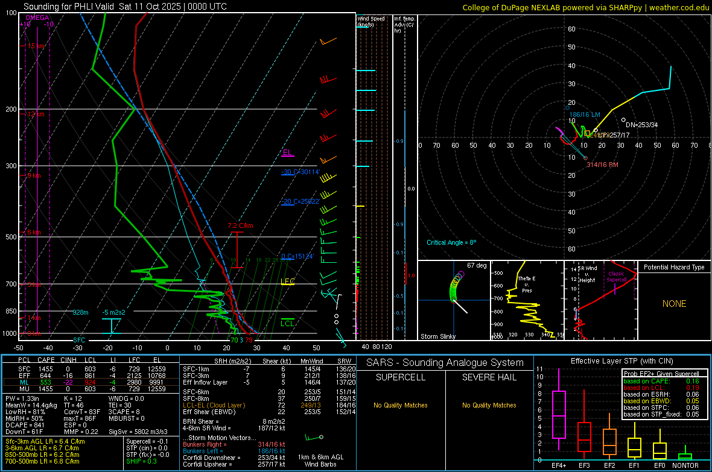This screenshot has height=472, width=712.
Task: Click the 'SigSvr = 5802 m3/s3' value
Action: tap(138, 432)
